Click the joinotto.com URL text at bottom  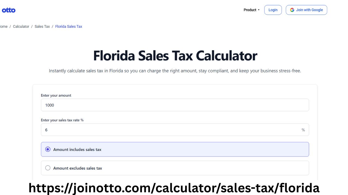point(174,188)
